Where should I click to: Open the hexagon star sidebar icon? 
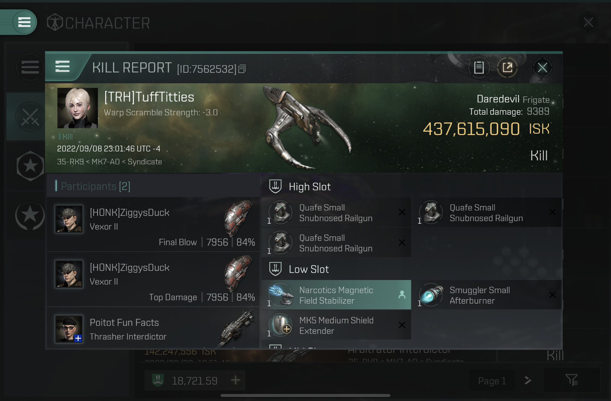pos(30,166)
